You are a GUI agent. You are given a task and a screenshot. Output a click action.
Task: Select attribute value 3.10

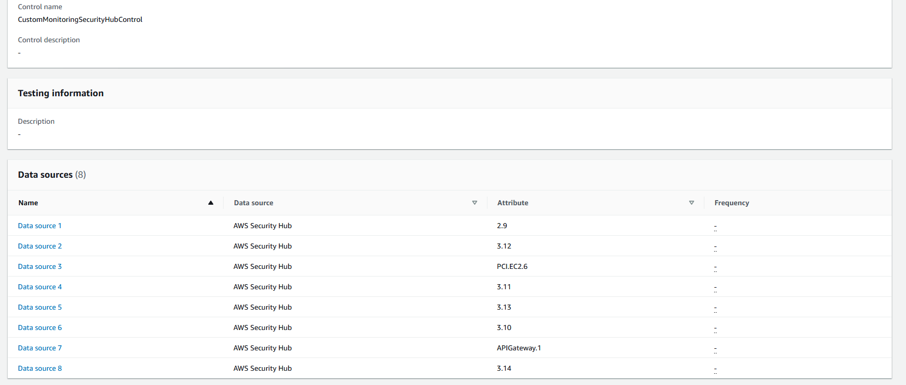[x=504, y=327]
